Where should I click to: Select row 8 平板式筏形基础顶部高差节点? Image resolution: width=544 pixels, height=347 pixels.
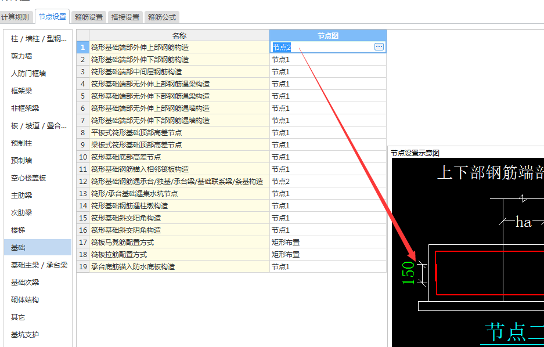tap(179, 132)
